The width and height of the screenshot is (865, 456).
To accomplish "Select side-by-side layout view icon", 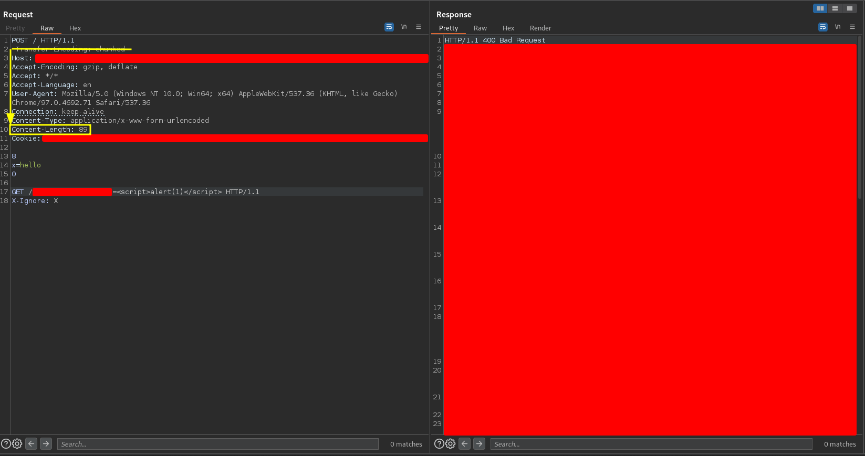I will tap(820, 8).
